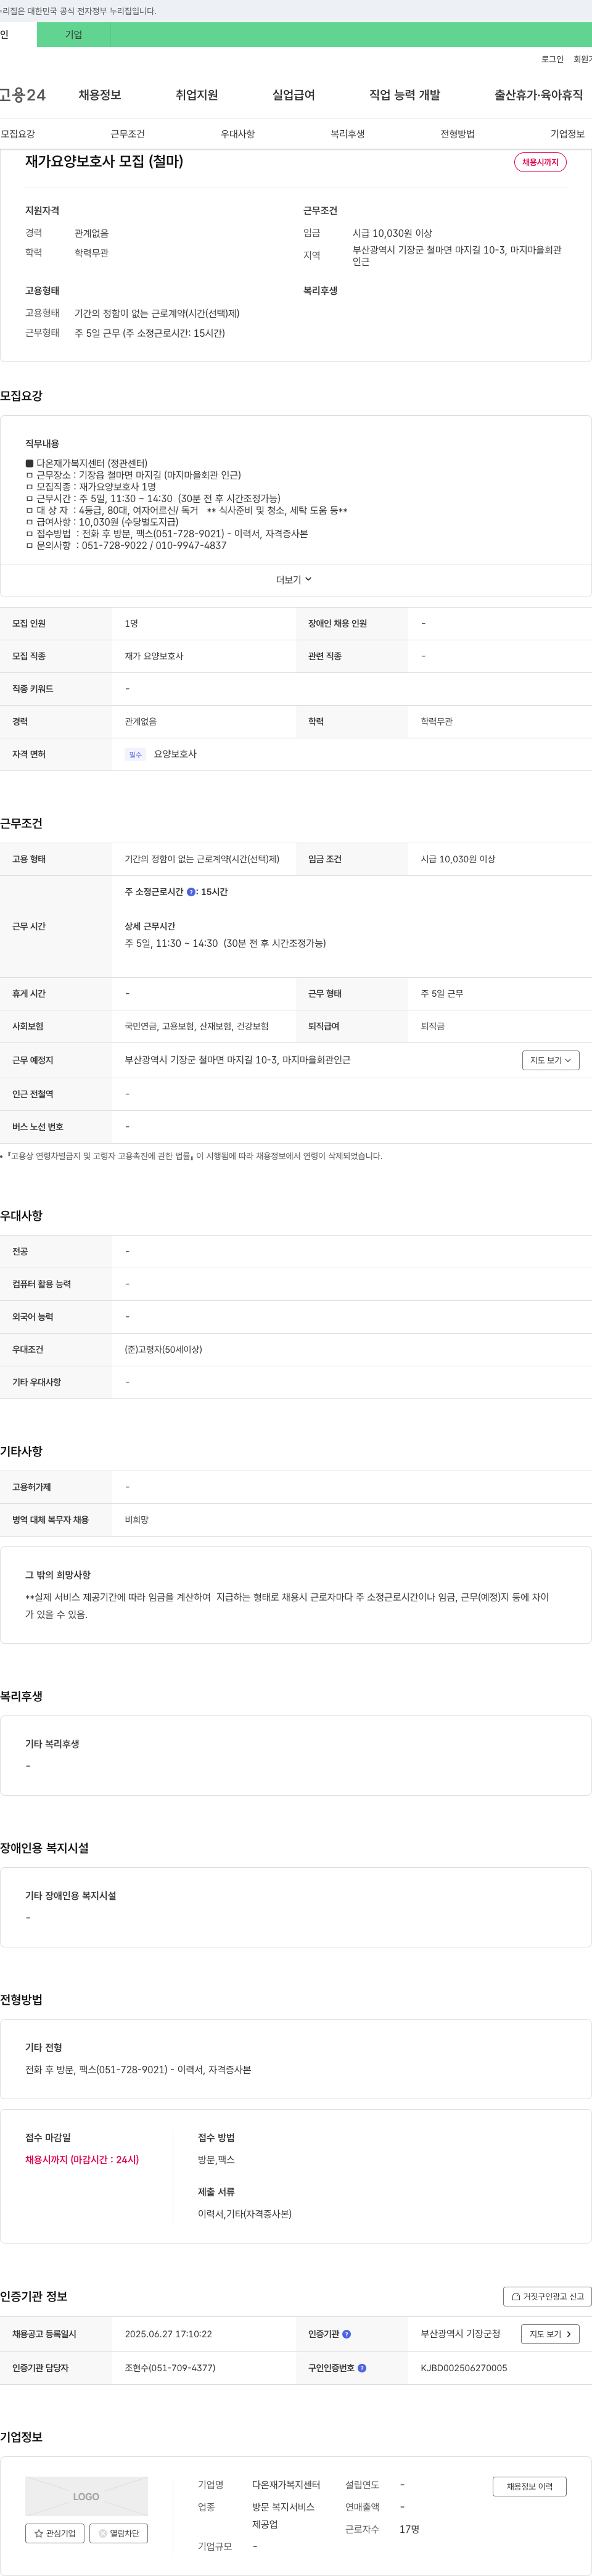
Task: Click 기간의 정함이 없는 근로계약(시간(선택)제) in 근무조건 table
Action: [x=202, y=860]
